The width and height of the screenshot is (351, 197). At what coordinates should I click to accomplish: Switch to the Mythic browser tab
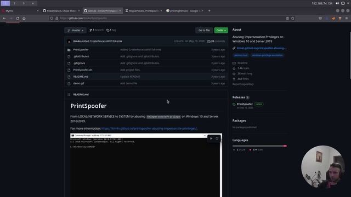click(20, 11)
